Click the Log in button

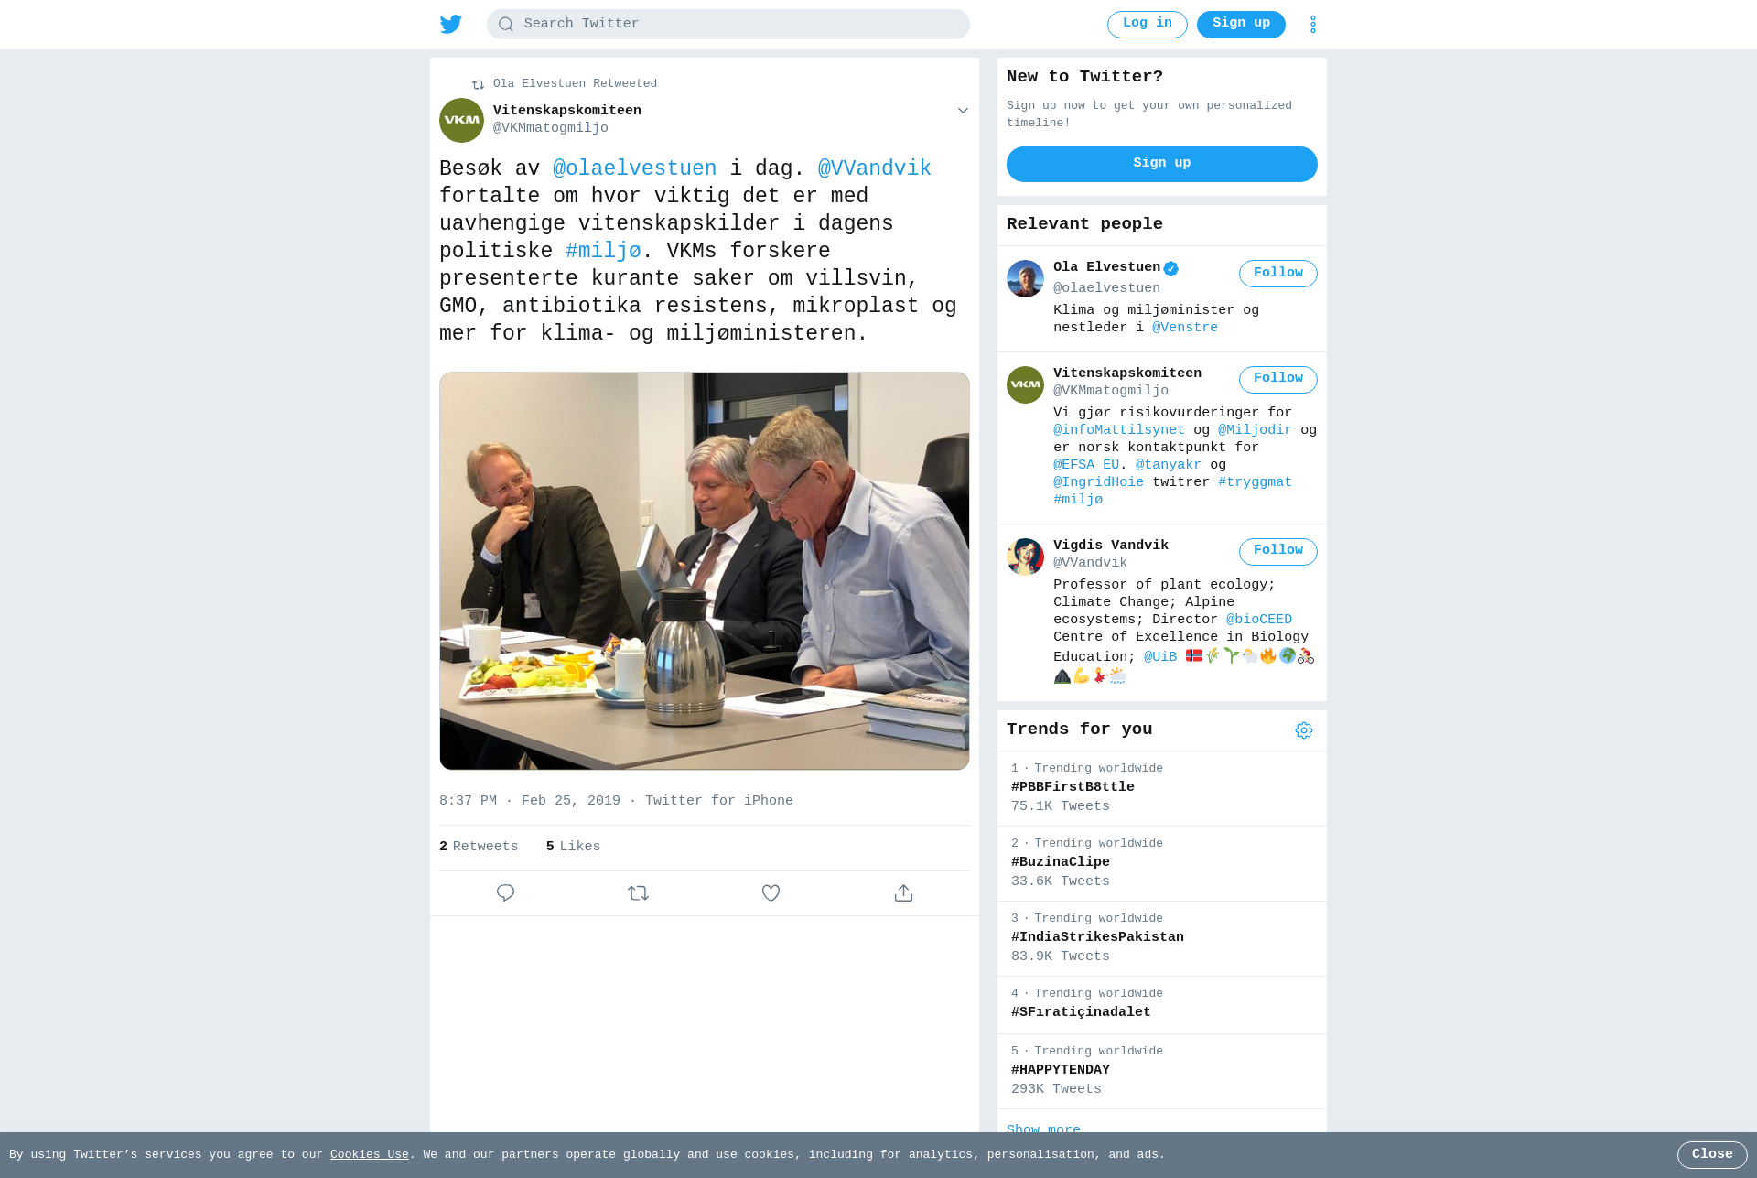(x=1147, y=25)
